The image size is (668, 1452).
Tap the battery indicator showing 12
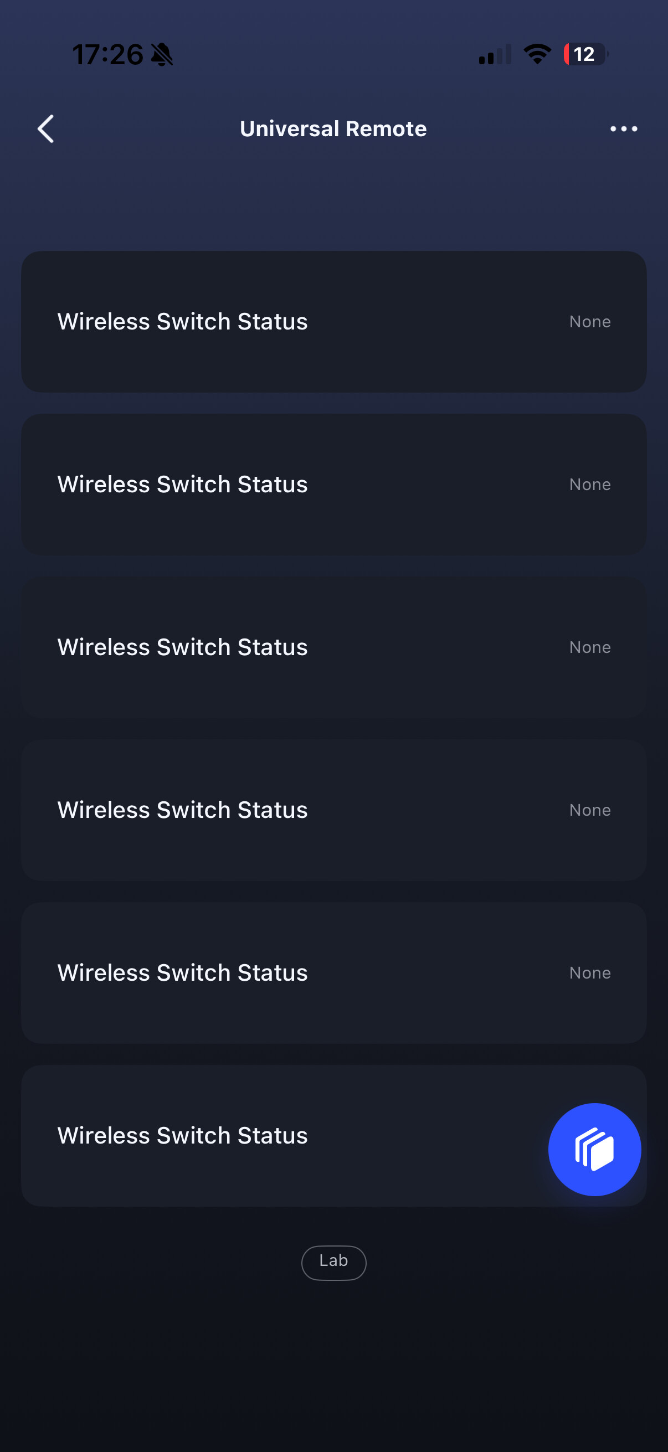pyautogui.click(x=585, y=54)
